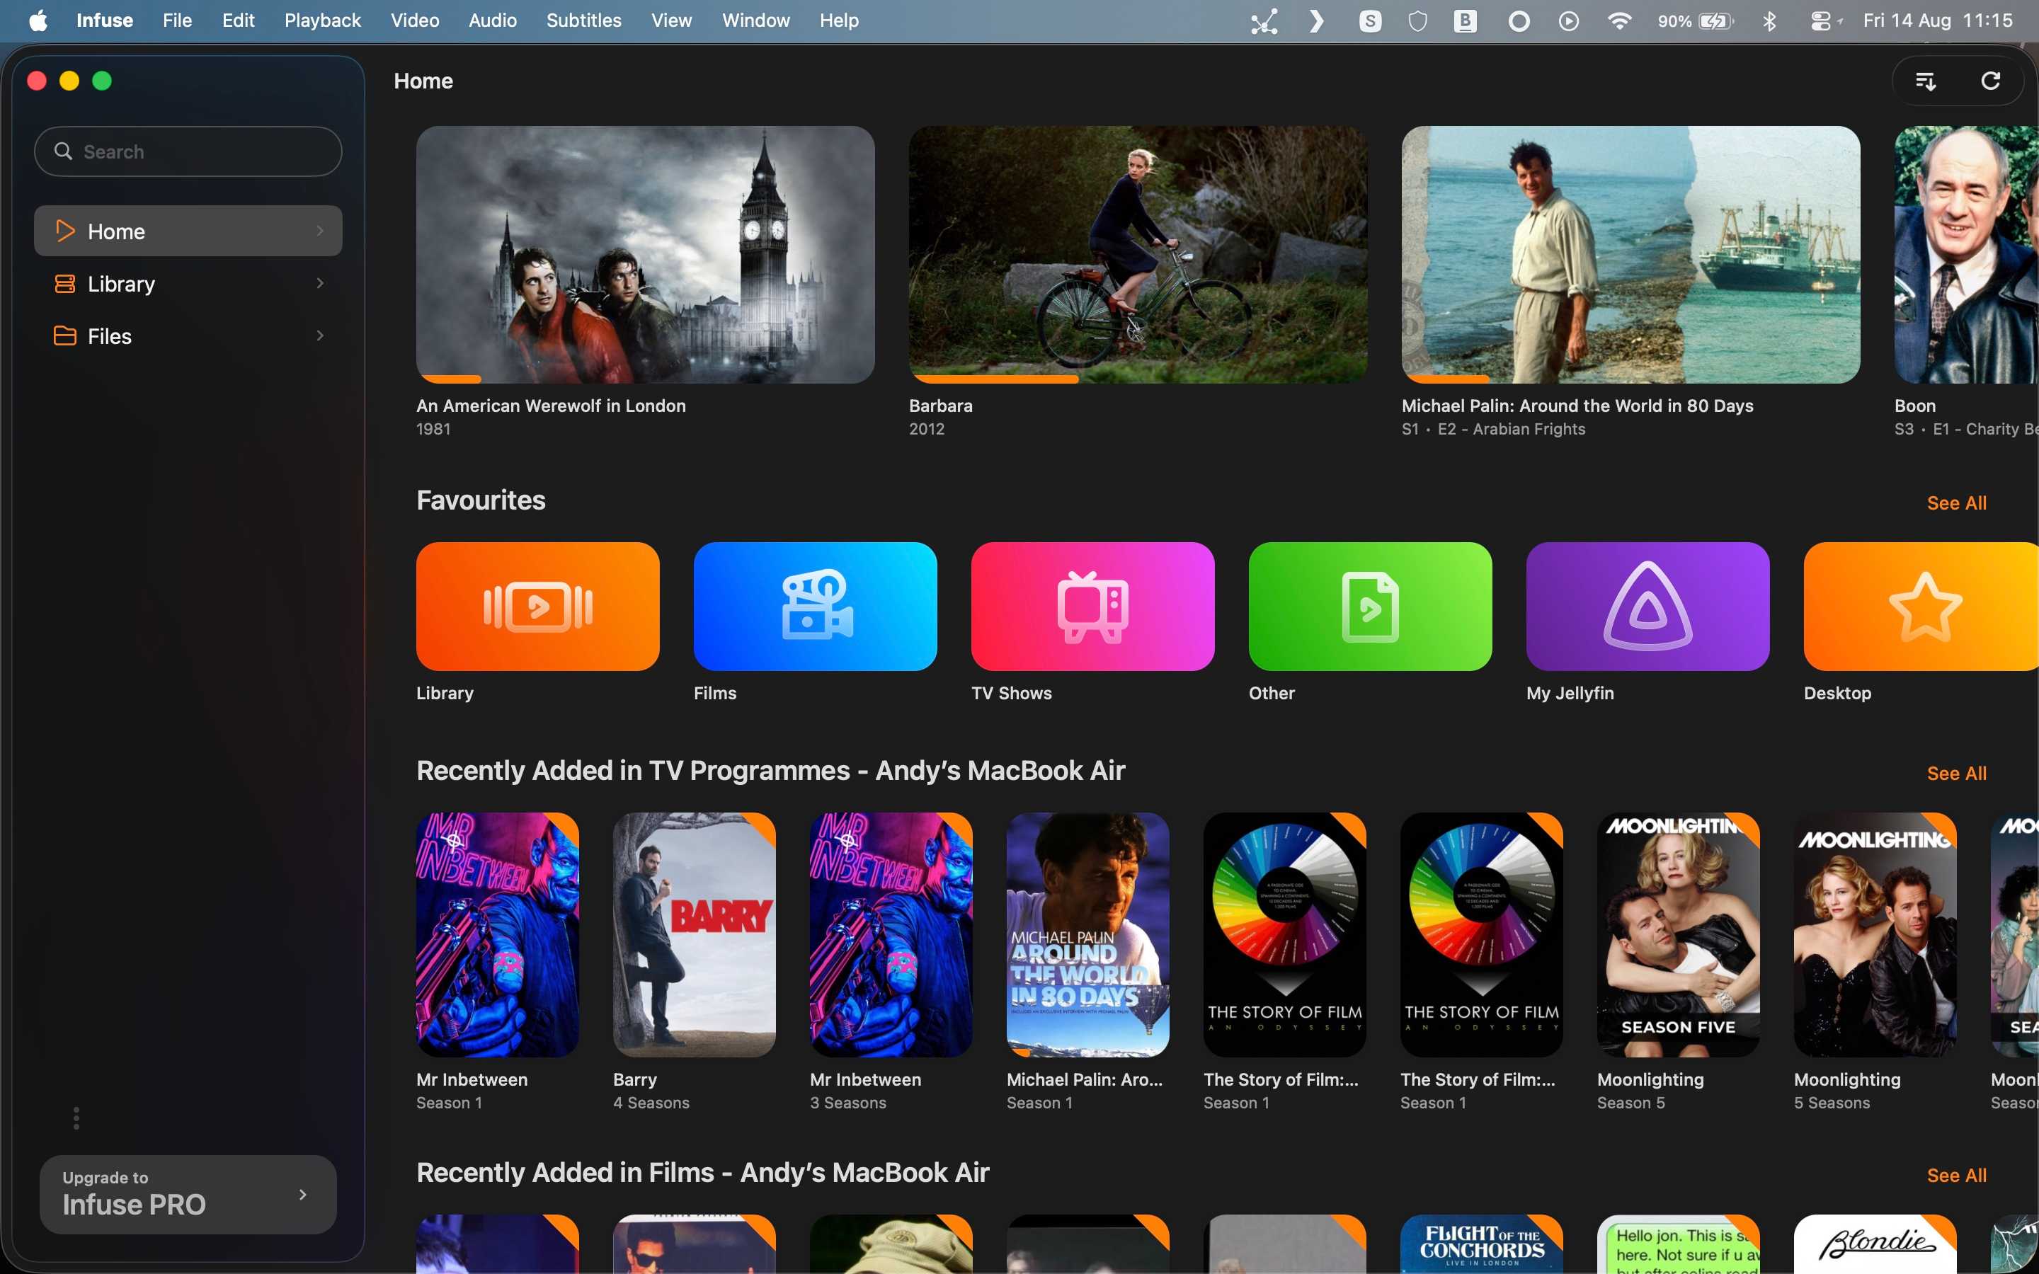Click the Home play icon in sidebar
The image size is (2039, 1274).
(65, 231)
